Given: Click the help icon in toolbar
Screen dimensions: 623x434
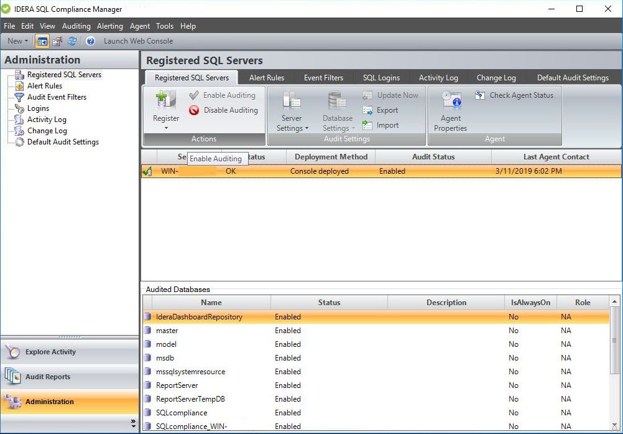Looking at the screenshot, I should [90, 41].
